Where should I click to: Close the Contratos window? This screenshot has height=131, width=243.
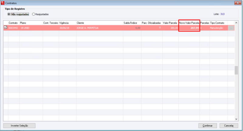click(238, 3)
